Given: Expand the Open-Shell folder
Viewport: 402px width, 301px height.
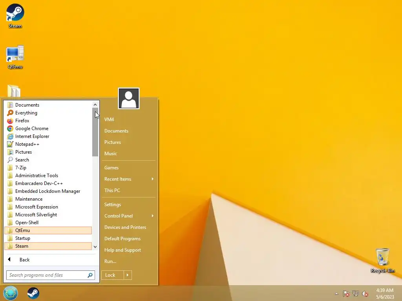Looking at the screenshot, I should 48,223.
